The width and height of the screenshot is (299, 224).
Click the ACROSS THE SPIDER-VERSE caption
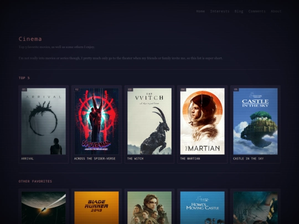(x=95, y=159)
